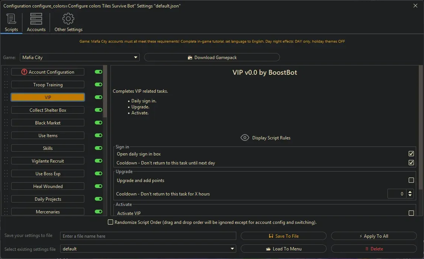
Task: Click the red warning icon on Account Configuration
Action: pyautogui.click(x=24, y=72)
